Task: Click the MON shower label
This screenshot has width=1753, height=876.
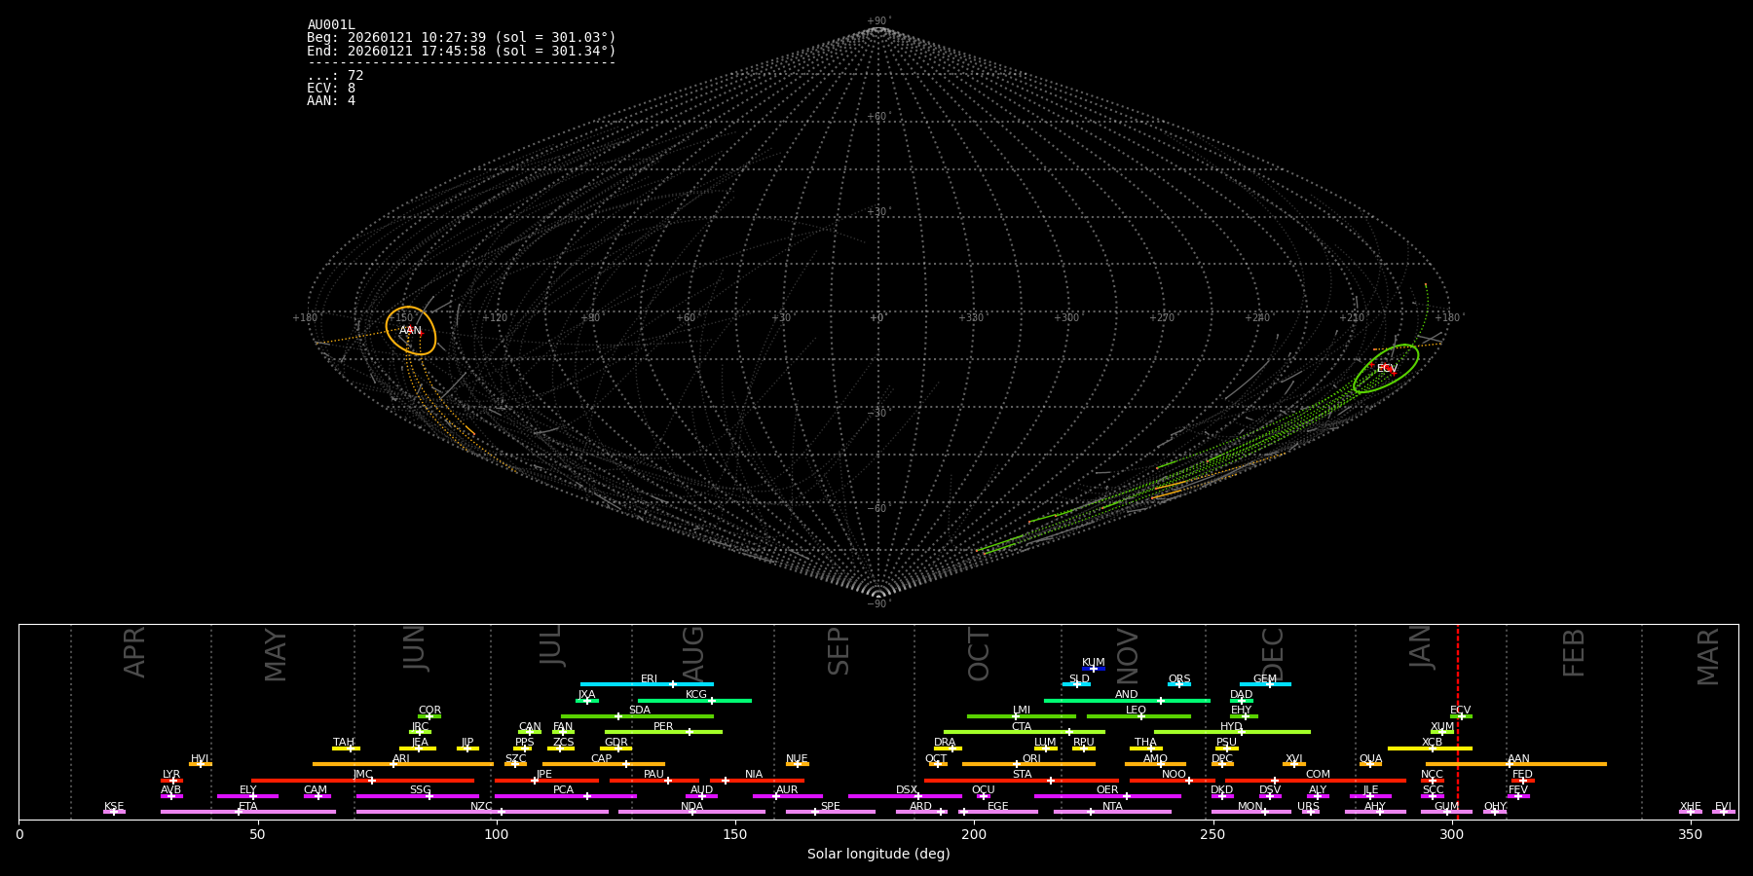Action: tap(1250, 807)
